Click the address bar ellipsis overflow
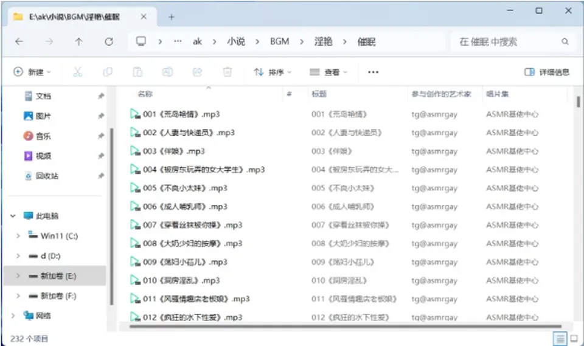584x346 pixels. (x=178, y=41)
